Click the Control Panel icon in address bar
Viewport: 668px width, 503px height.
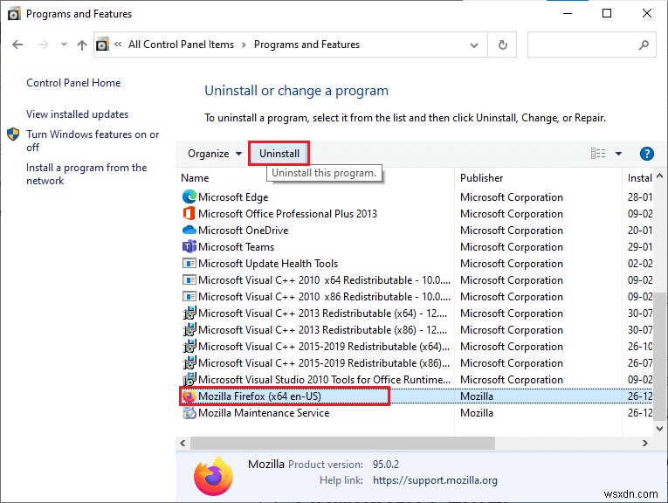(x=102, y=45)
